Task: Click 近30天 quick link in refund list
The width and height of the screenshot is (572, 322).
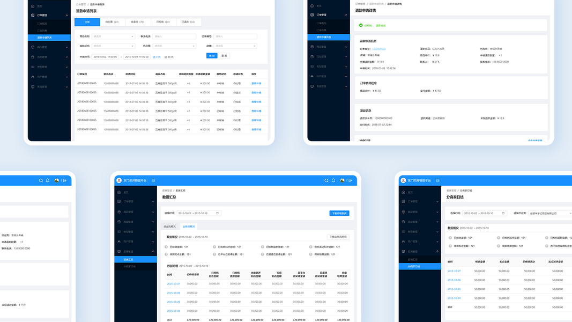Action: coord(169,57)
